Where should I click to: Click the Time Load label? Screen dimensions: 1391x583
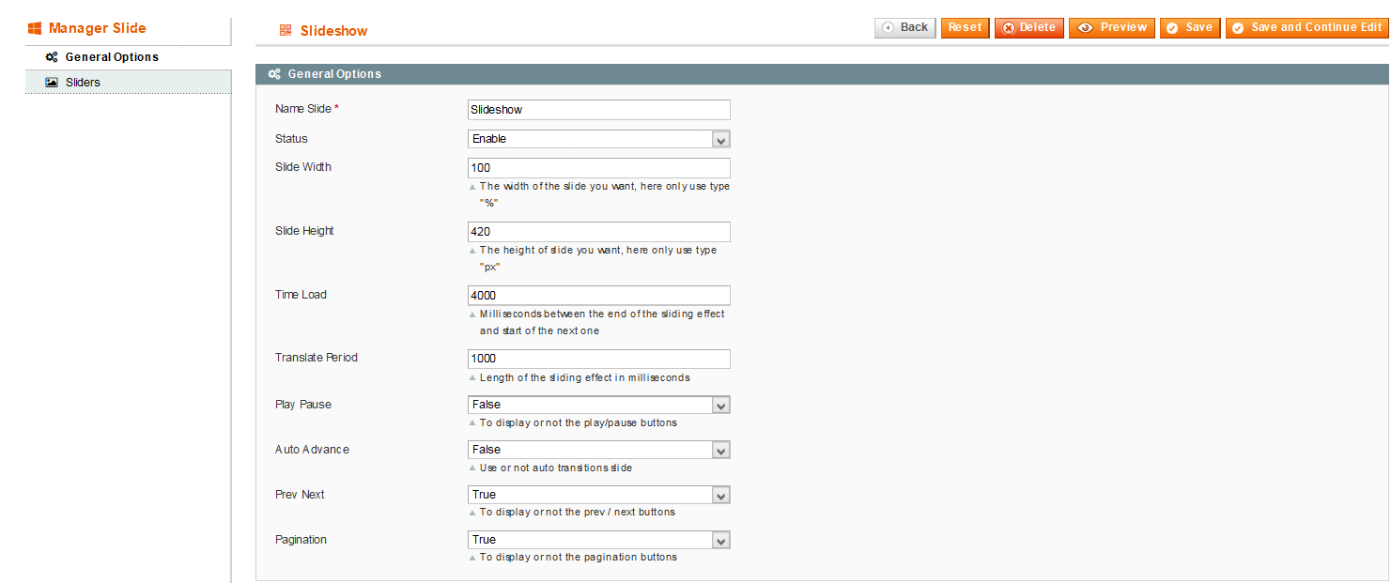pyautogui.click(x=301, y=295)
